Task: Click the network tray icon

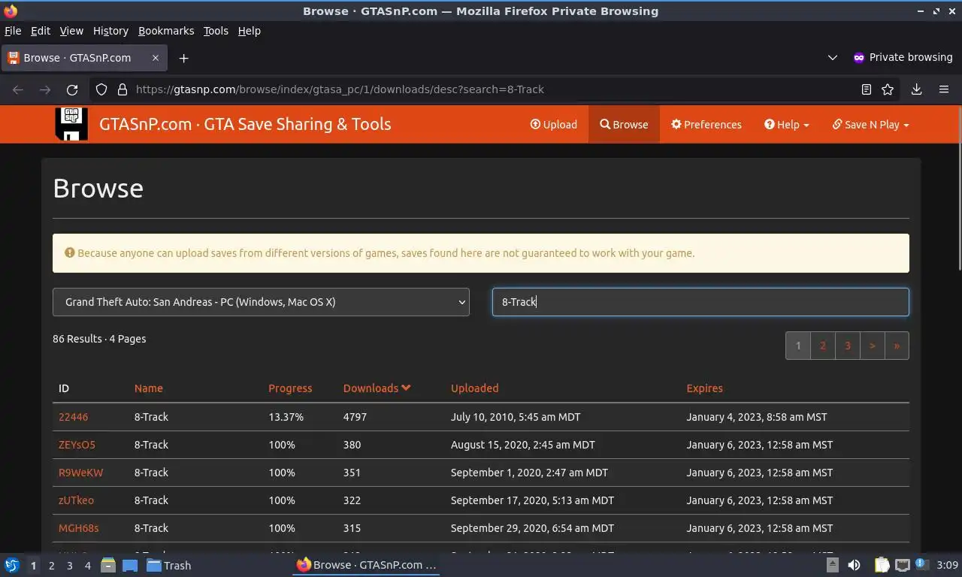Action: [x=902, y=565]
